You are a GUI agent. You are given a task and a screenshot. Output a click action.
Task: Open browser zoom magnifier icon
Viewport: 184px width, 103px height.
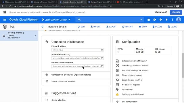click(x=159, y=6)
